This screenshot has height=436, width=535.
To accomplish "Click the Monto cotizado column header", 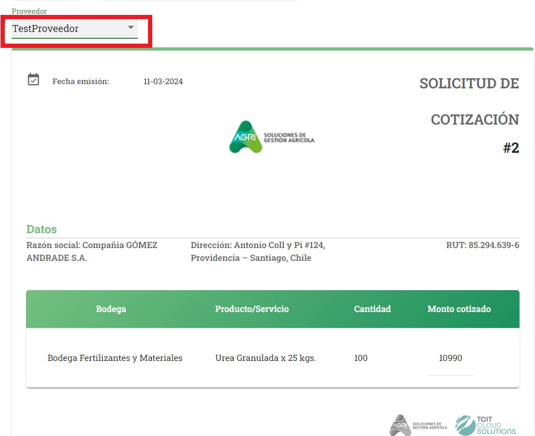I will click(459, 309).
